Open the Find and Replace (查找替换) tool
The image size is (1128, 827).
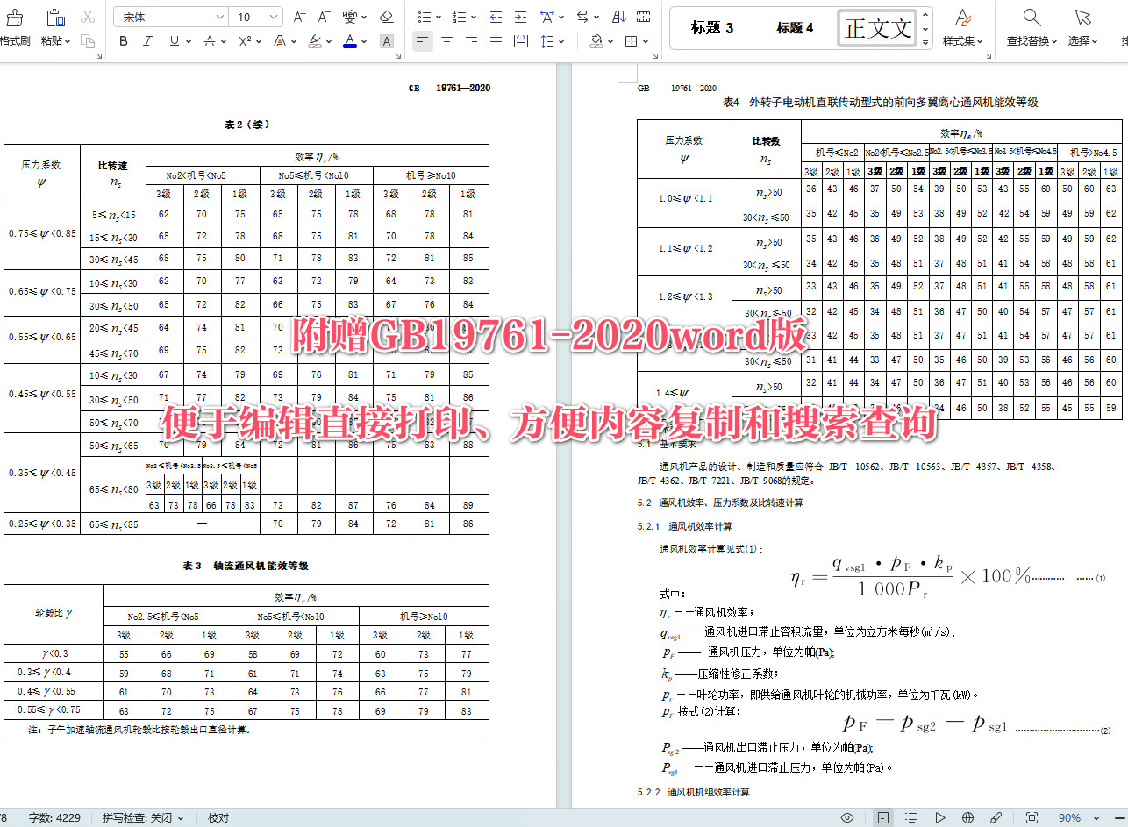(x=1031, y=26)
